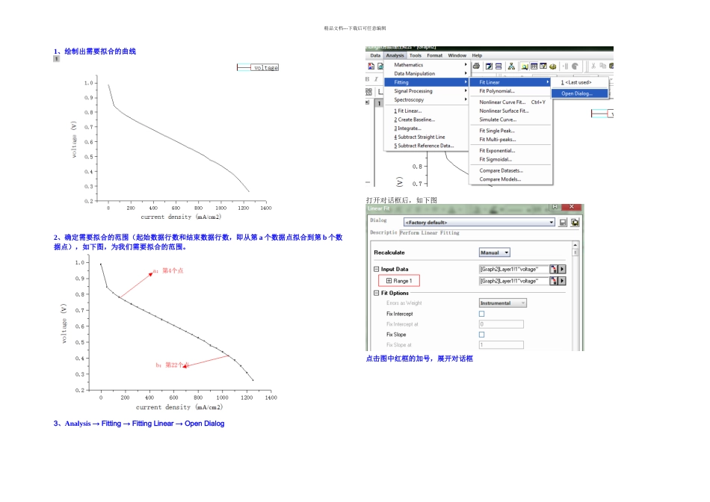Click the range selector icon on Range 1 row
The width and height of the screenshot is (710, 502).
553,281
